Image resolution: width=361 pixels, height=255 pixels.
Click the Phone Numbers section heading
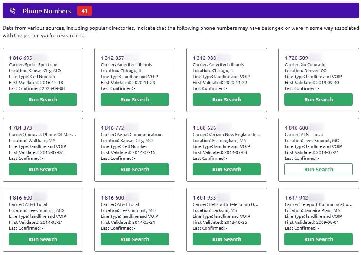coord(47,11)
